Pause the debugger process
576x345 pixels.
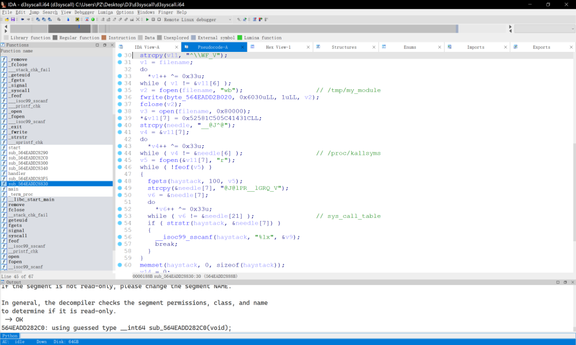(x=153, y=20)
